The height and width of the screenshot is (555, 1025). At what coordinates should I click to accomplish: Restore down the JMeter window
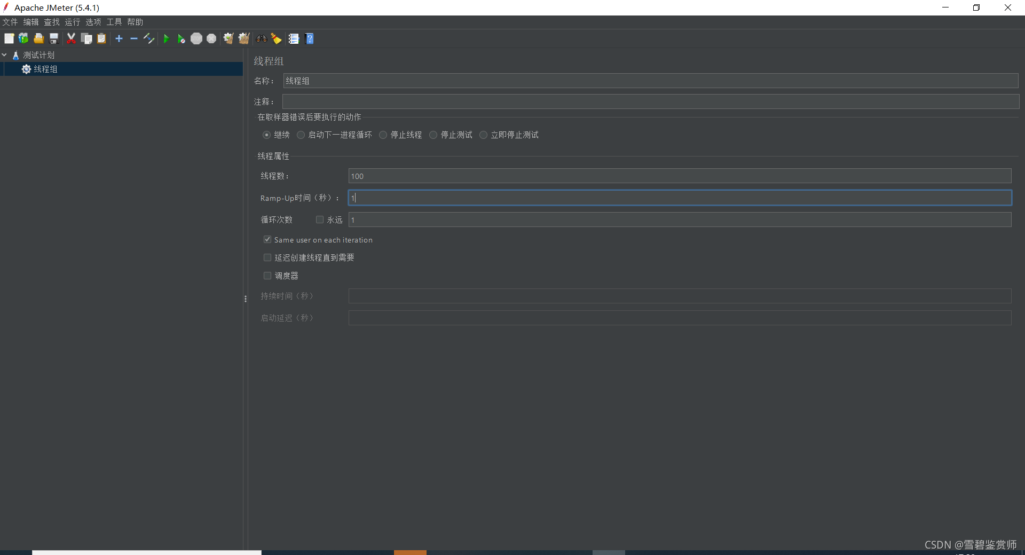[x=976, y=7]
